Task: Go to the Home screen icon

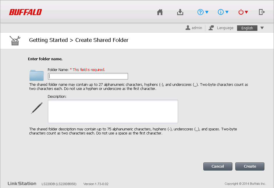Action: 160,12
